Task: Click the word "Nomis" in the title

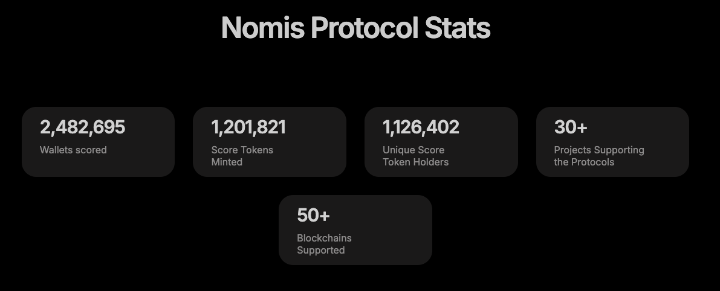Action: tap(262, 28)
